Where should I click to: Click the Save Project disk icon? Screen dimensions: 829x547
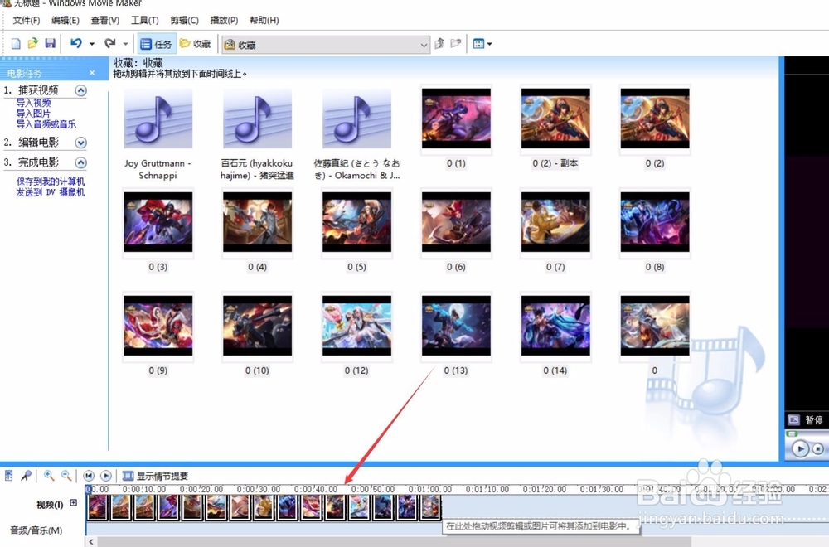point(51,43)
